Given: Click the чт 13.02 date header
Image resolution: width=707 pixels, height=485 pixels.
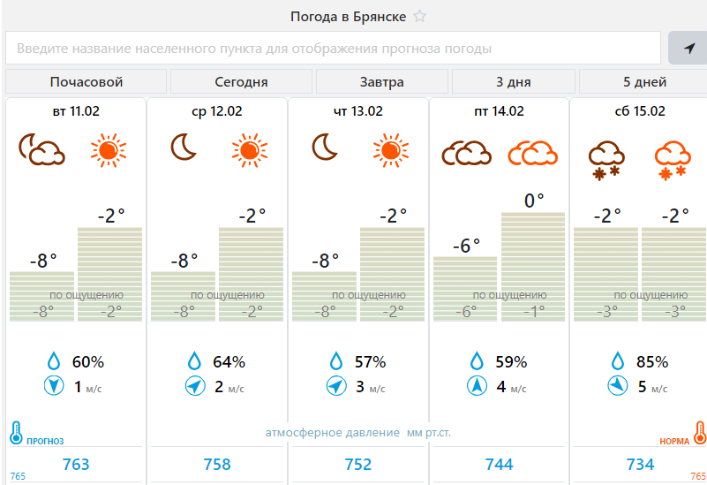Looking at the screenshot, I should [x=358, y=111].
